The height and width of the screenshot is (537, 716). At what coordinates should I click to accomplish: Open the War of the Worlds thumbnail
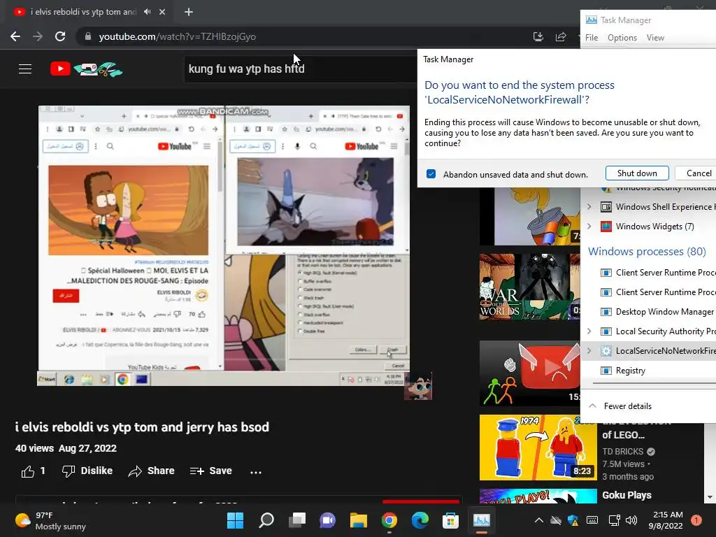(x=530, y=287)
